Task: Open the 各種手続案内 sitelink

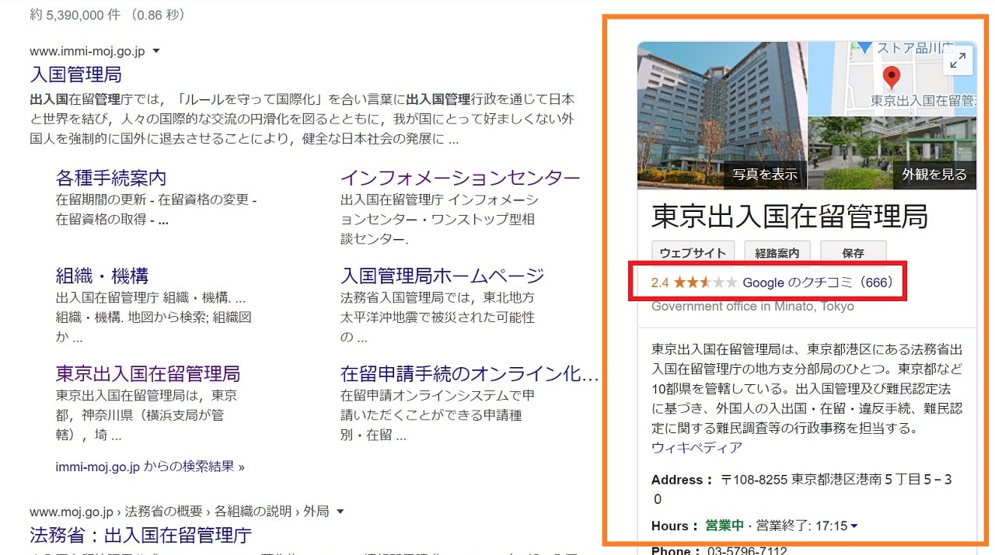Action: (110, 178)
